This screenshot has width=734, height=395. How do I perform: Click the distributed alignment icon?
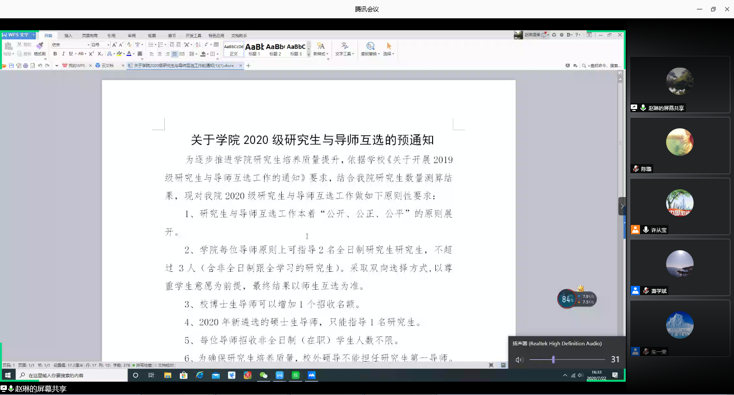[x=182, y=54]
